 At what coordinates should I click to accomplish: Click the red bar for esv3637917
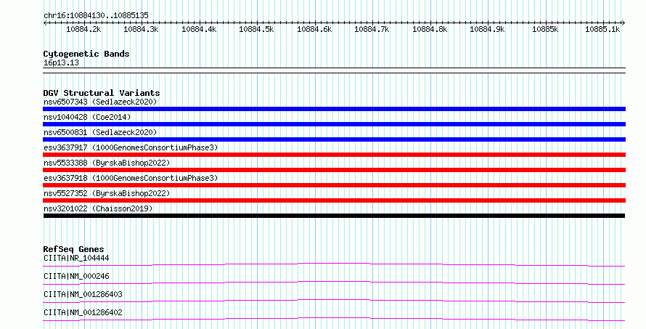334,155
